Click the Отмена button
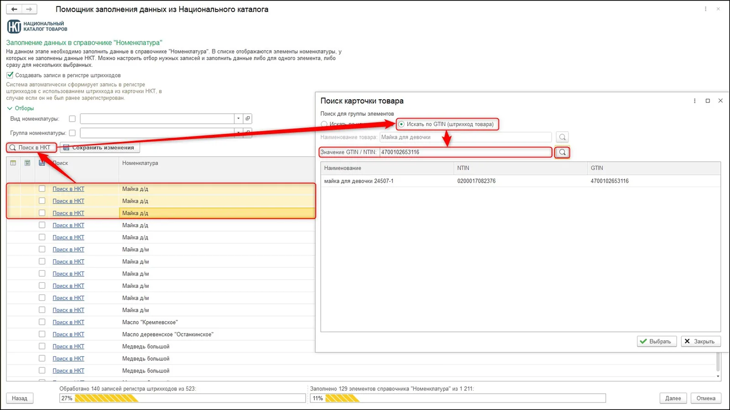This screenshot has width=730, height=410. click(x=706, y=398)
